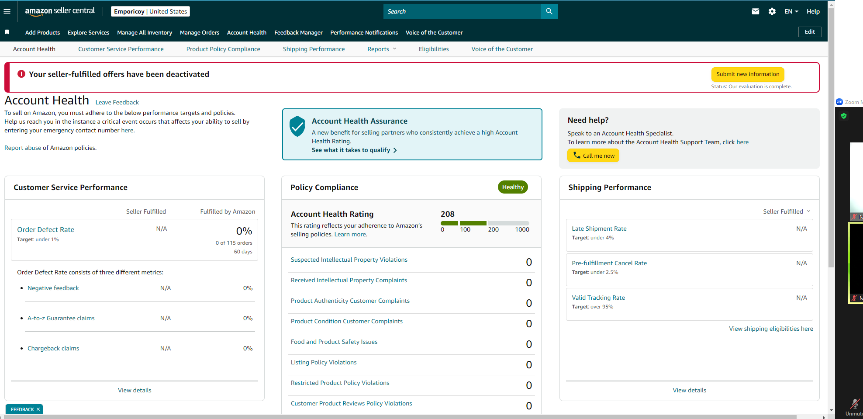Click View shipping eligibilities here link
This screenshot has height=419, width=863.
point(771,329)
